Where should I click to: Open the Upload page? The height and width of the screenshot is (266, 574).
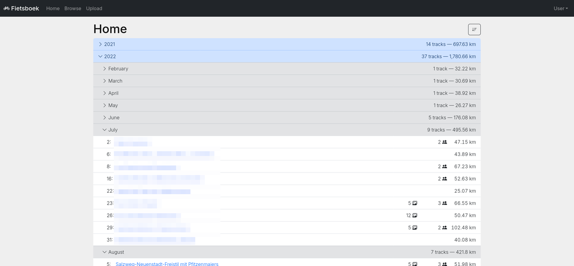click(94, 8)
